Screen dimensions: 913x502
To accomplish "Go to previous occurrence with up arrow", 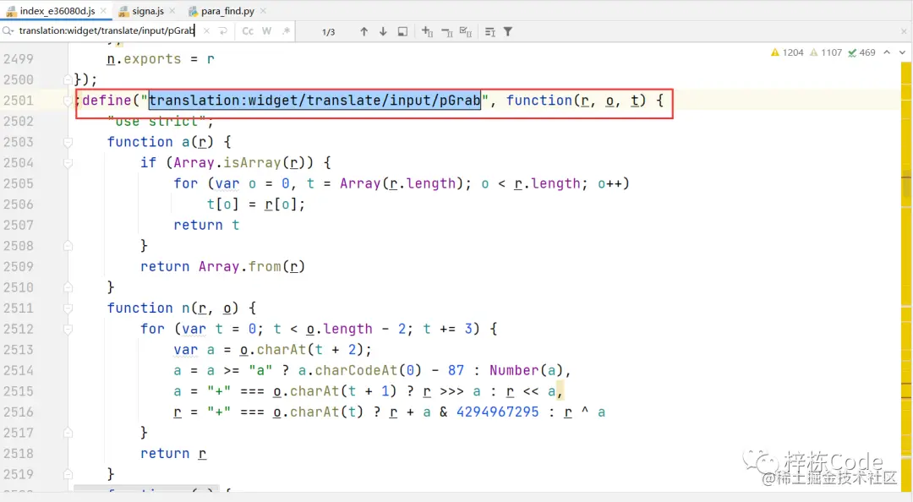I will click(364, 31).
